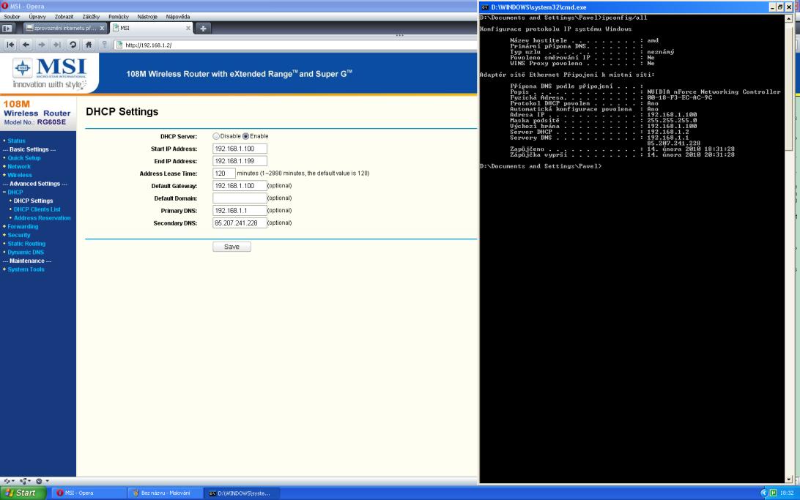Open the Status page link
800x500 pixels.
[x=16, y=141]
